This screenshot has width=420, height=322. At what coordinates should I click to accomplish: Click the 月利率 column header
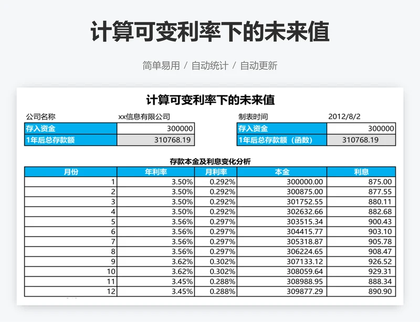point(216,172)
